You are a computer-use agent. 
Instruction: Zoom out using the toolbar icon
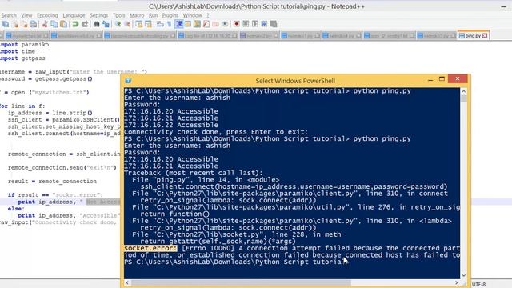tap(127, 24)
